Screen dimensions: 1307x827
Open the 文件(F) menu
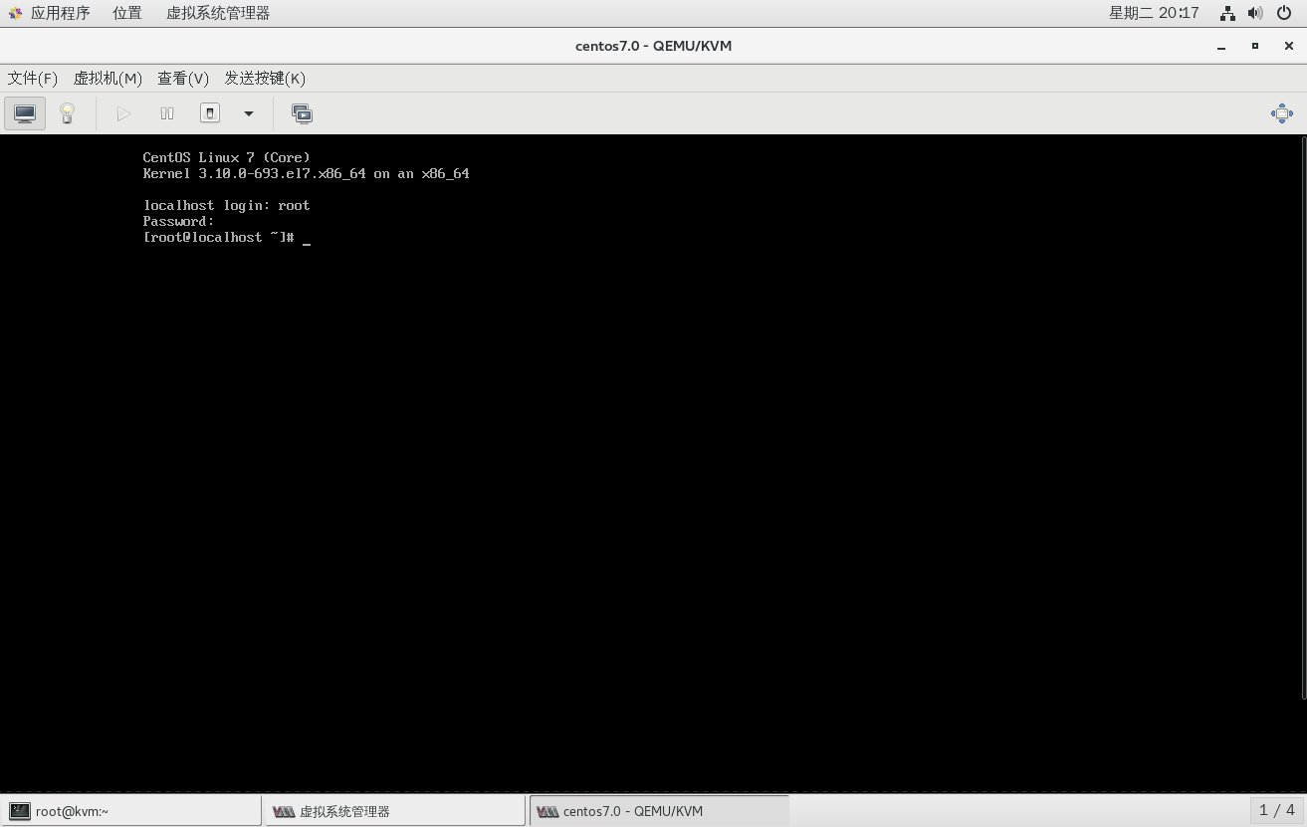33,79
